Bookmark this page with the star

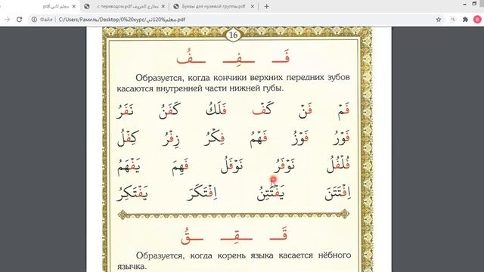pyautogui.click(x=439, y=20)
